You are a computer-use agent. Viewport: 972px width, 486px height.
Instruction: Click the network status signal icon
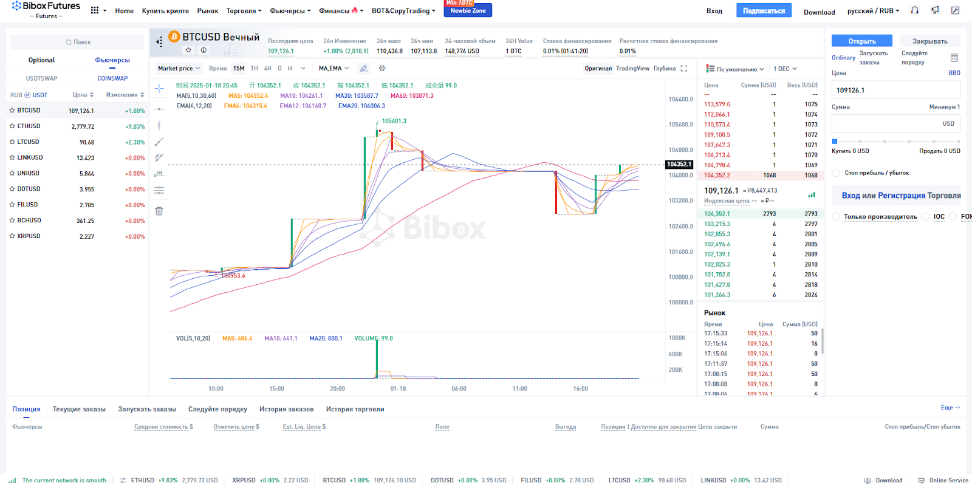pyautogui.click(x=12, y=481)
